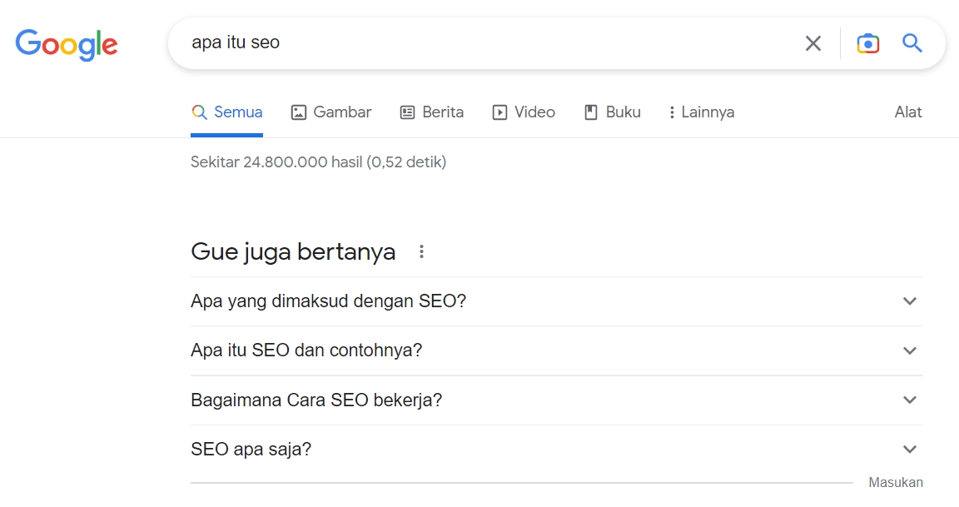Click the Google logo

66,44
